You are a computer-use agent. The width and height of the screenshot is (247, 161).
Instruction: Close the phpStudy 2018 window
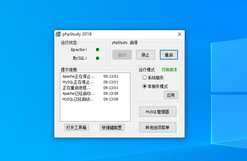(180, 34)
